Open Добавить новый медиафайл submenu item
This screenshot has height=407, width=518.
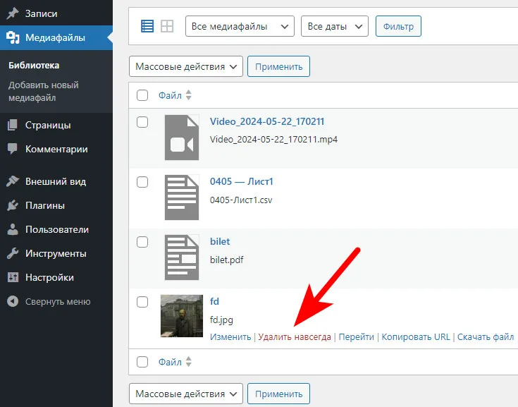44,91
